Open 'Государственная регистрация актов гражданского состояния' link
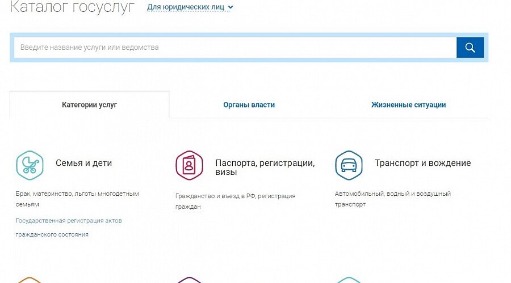511x283 pixels. point(69,228)
